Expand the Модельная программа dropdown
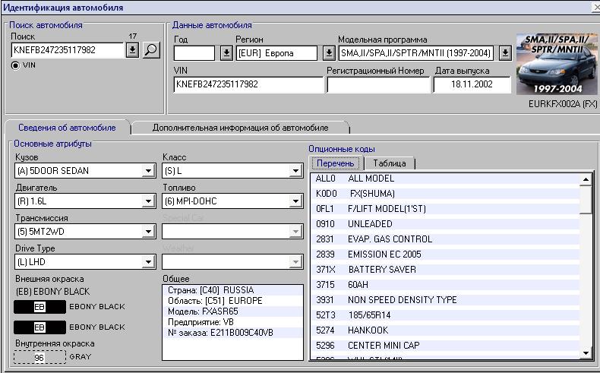The image size is (600, 373). click(505, 53)
